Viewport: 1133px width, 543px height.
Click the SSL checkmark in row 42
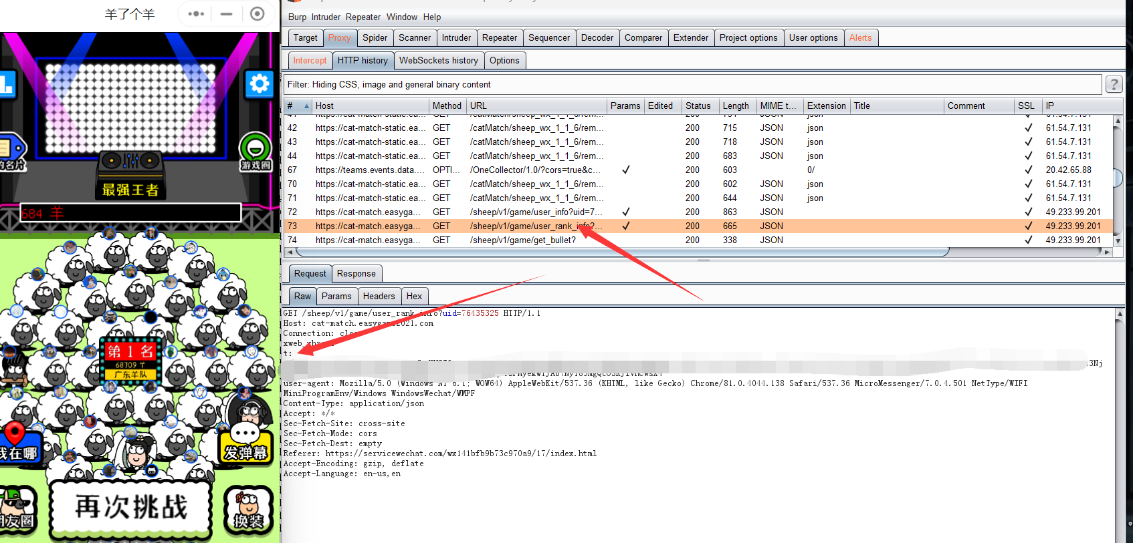pyautogui.click(x=1028, y=128)
